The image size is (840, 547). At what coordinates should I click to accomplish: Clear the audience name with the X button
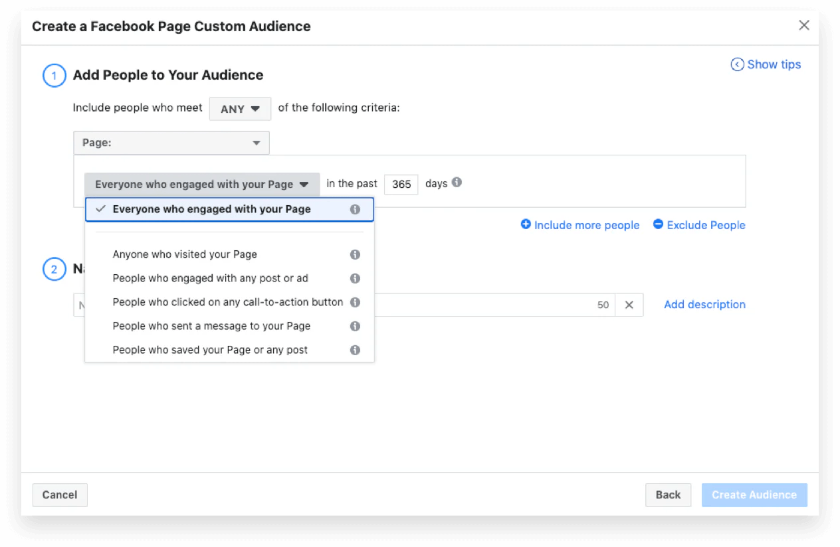click(x=629, y=305)
